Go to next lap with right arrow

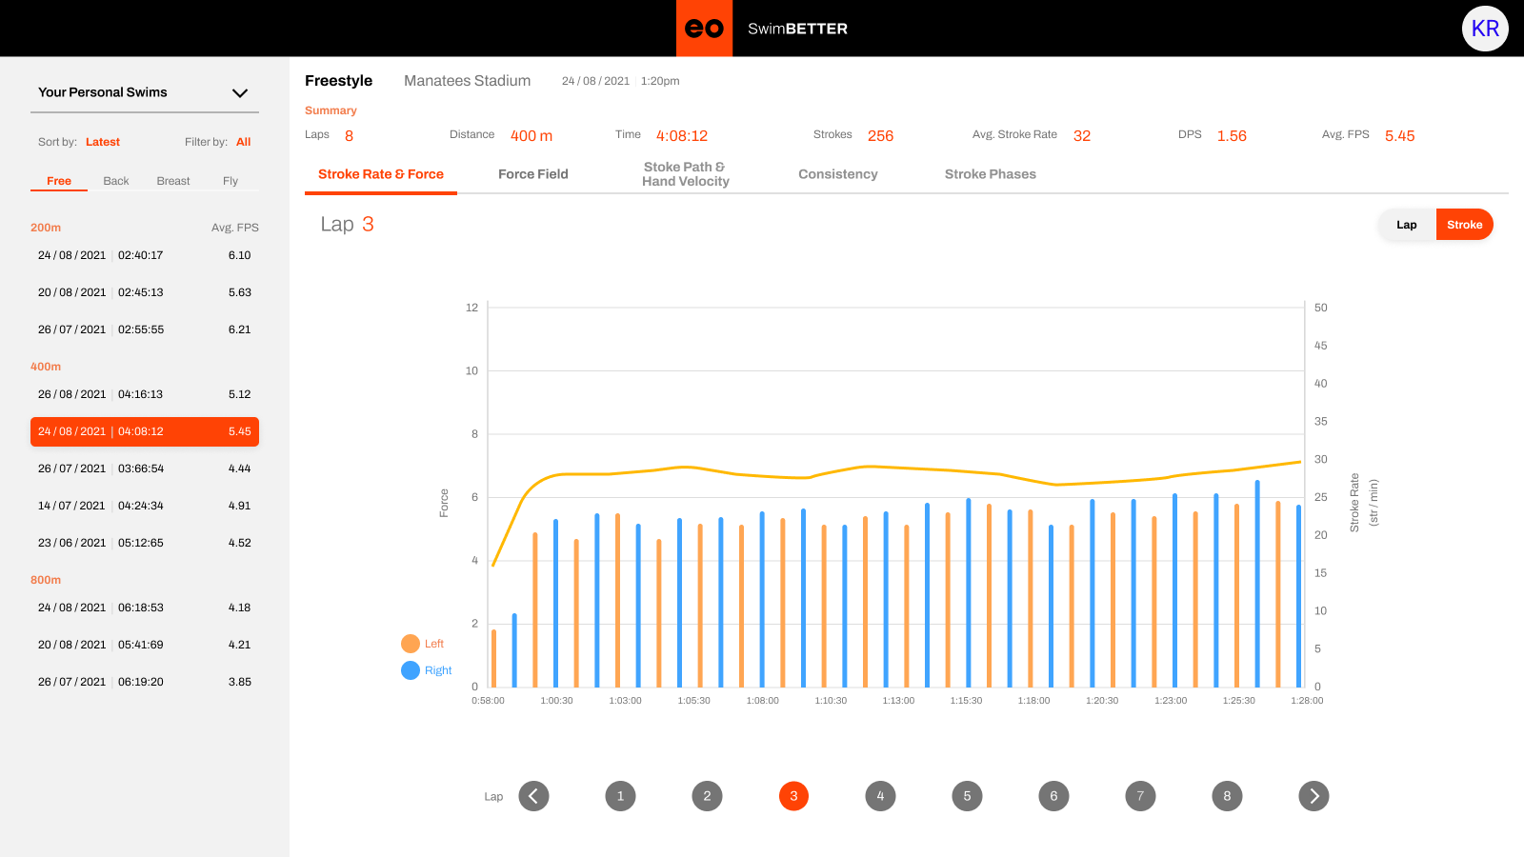coord(1313,796)
